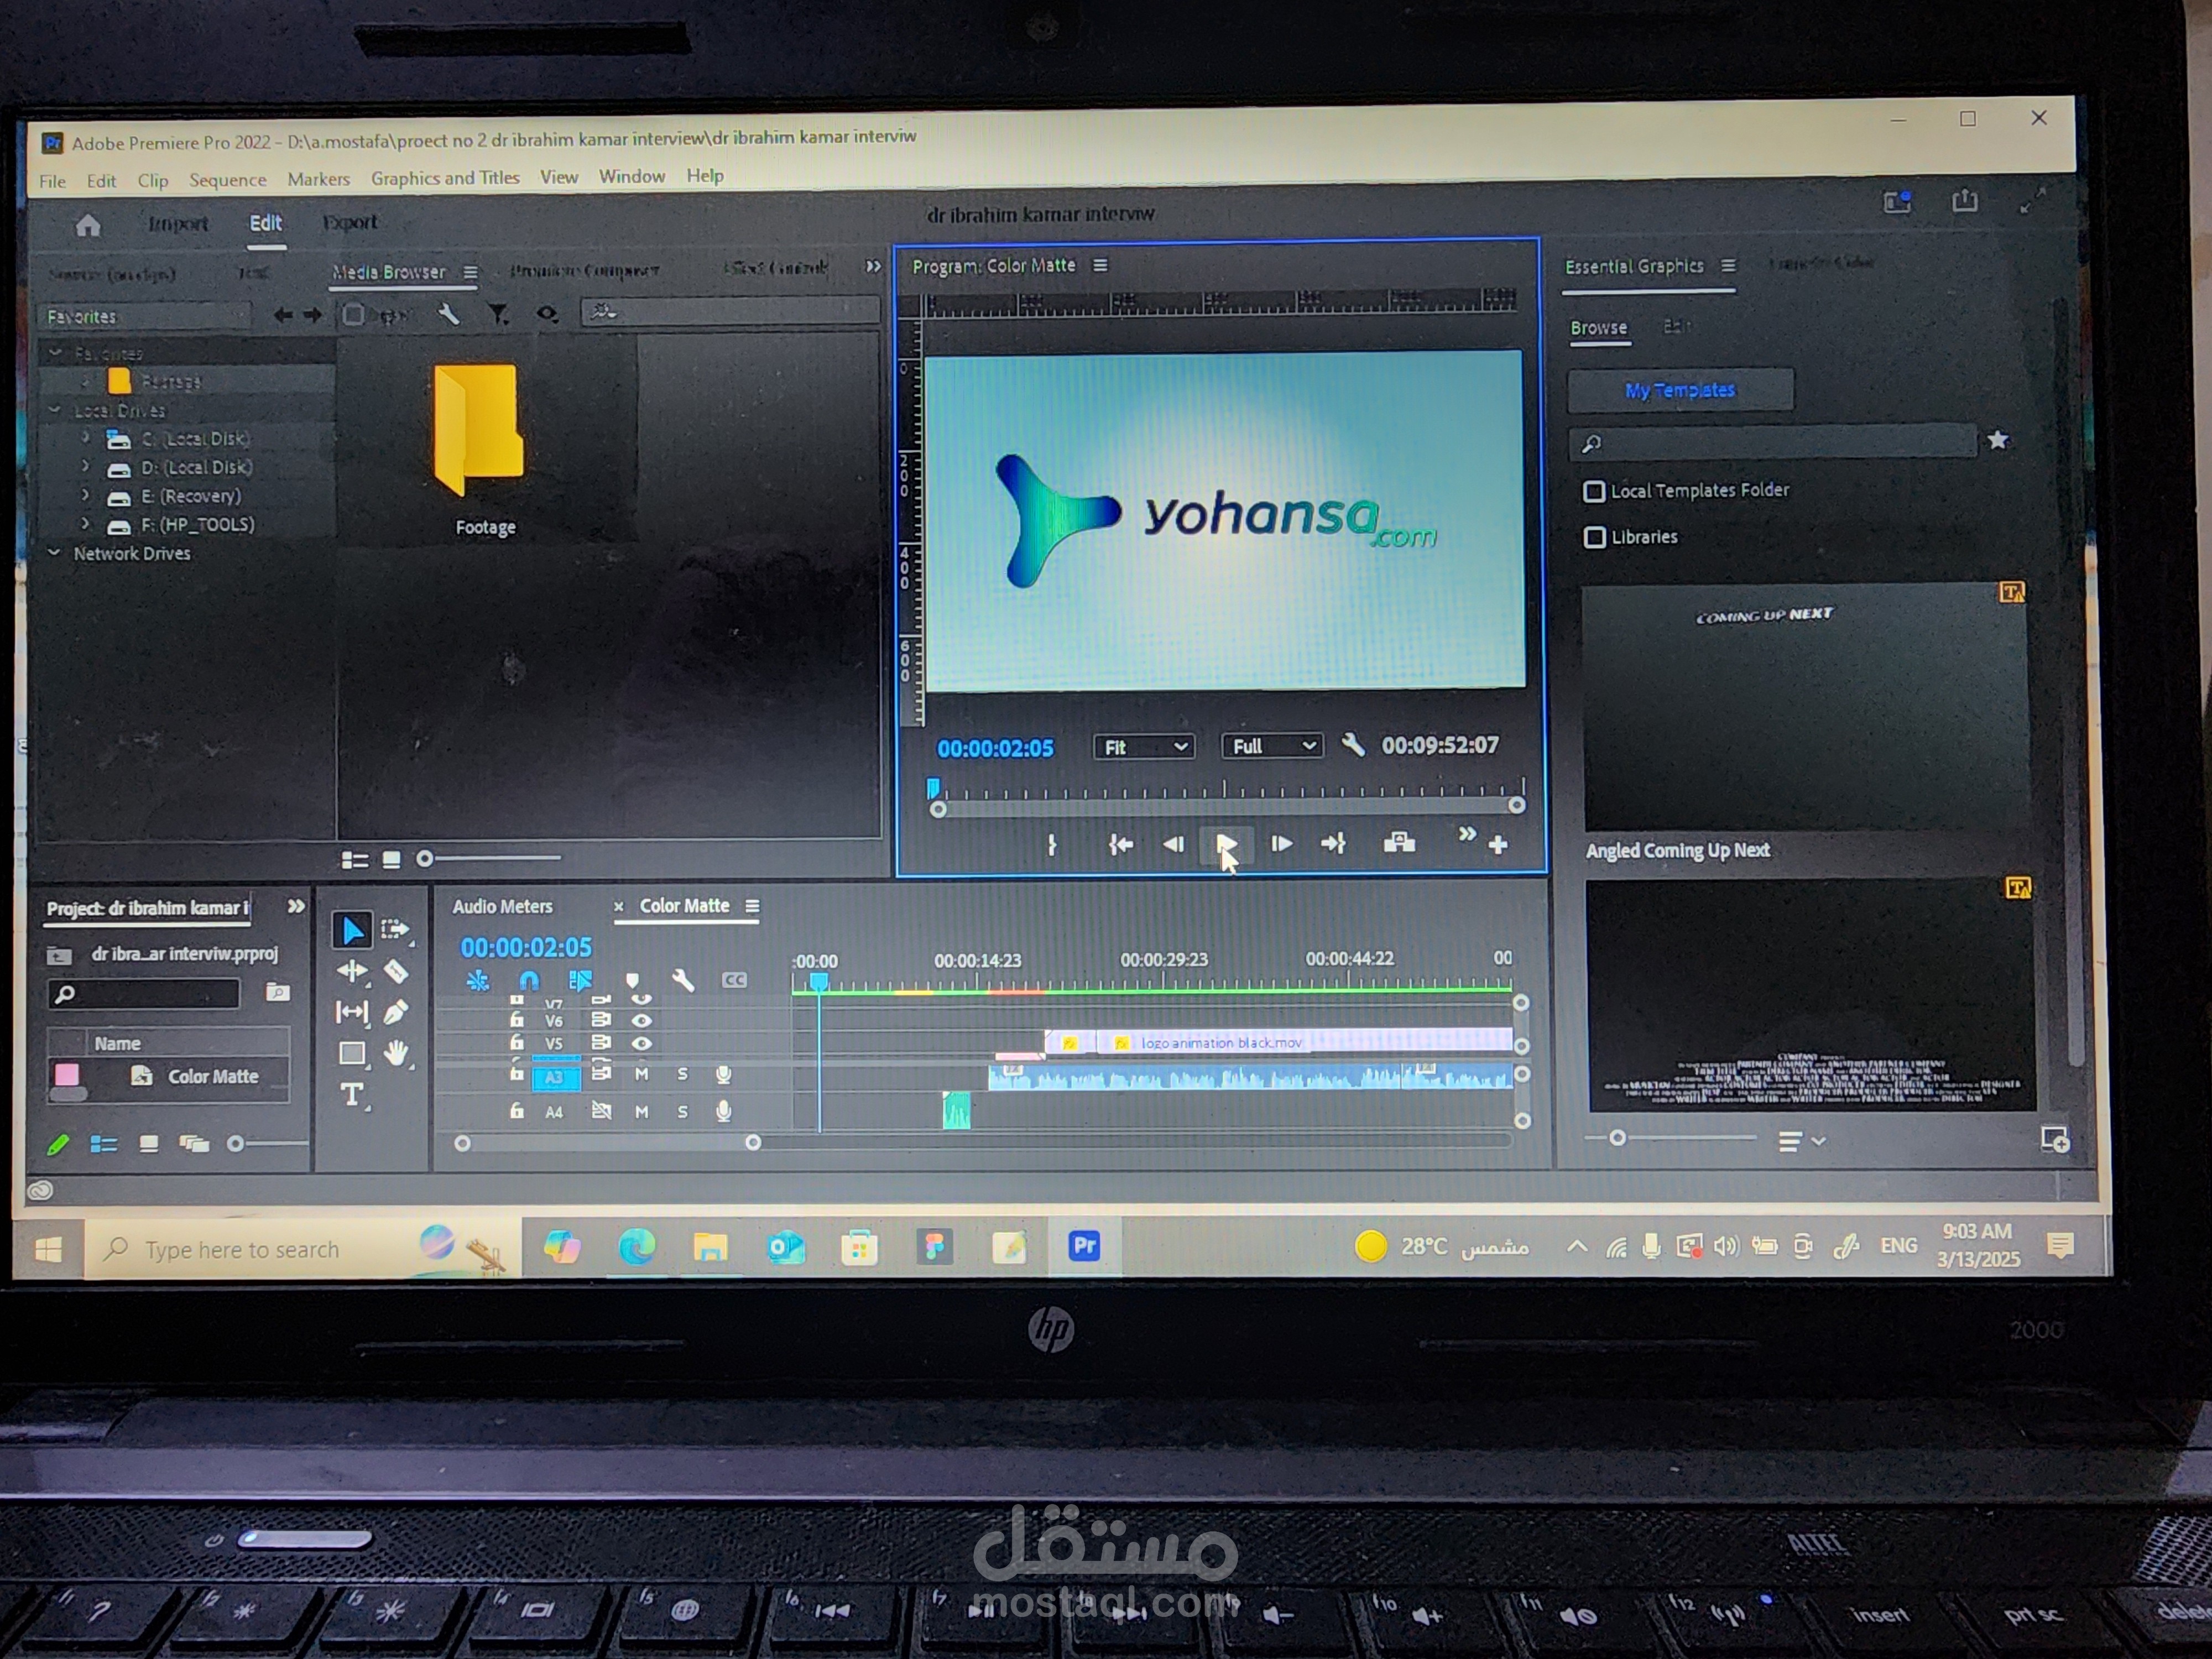This screenshot has width=2212, height=1659.
Task: Step forward one frame
Action: point(1281,844)
